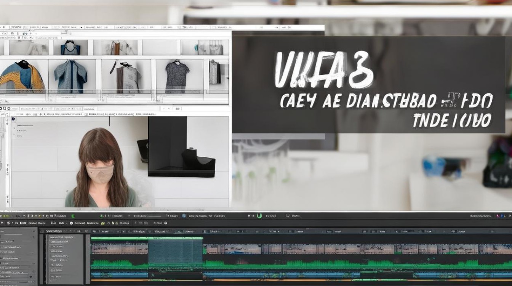Select the highlighted teal clip on the timeline

[x=175, y=252]
